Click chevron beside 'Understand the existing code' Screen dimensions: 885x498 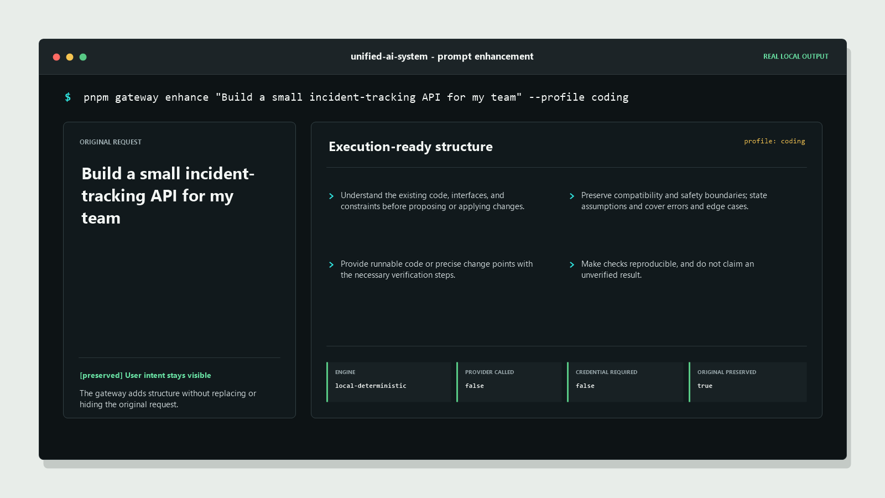[x=331, y=196]
